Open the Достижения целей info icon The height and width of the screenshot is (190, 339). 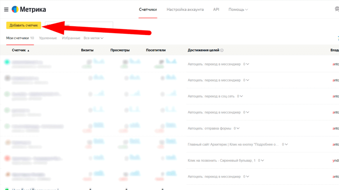coord(222,50)
